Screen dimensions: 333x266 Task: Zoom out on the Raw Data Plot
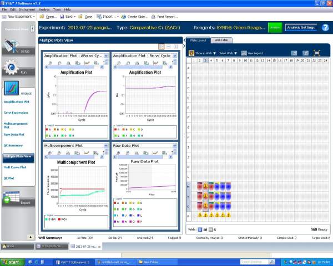128,153
